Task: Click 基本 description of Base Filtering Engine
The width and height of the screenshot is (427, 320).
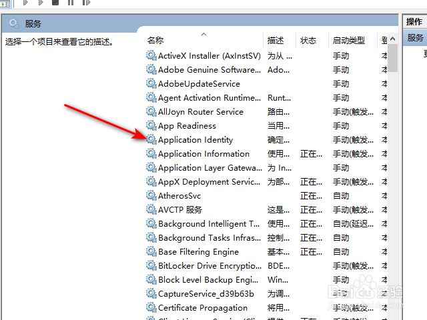Action: coord(279,252)
